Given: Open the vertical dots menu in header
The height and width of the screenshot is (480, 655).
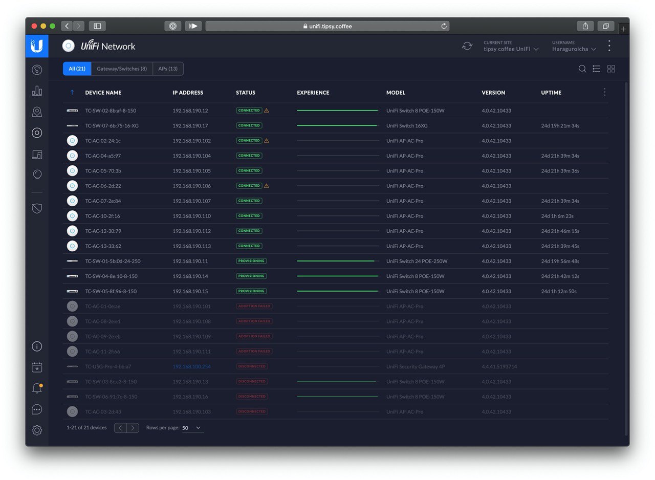Looking at the screenshot, I should coord(609,46).
